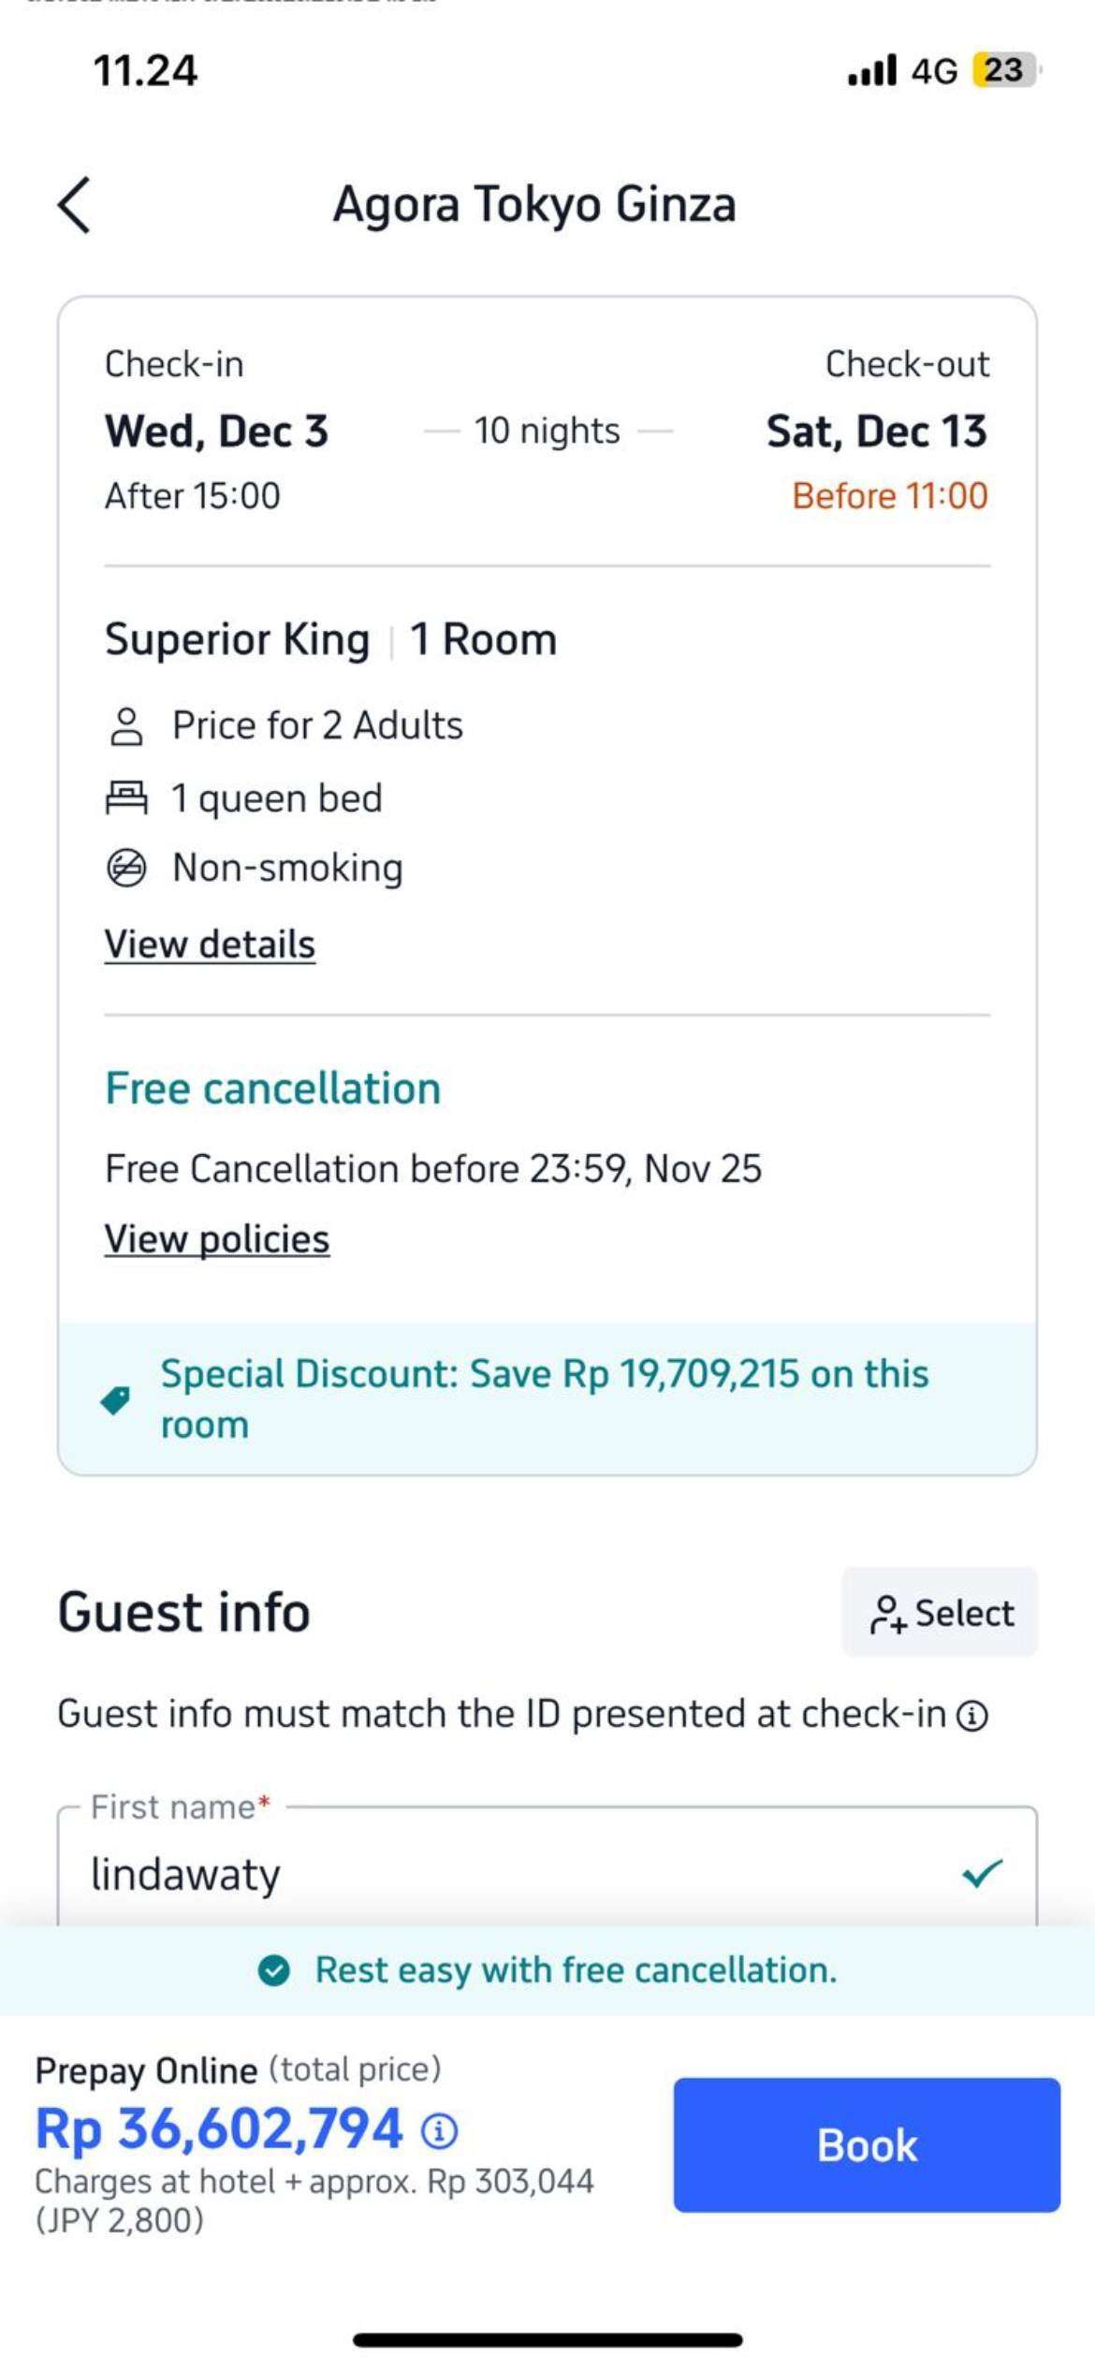Tap info icon next to total price
1095x2370 pixels.
pyautogui.click(x=440, y=2131)
